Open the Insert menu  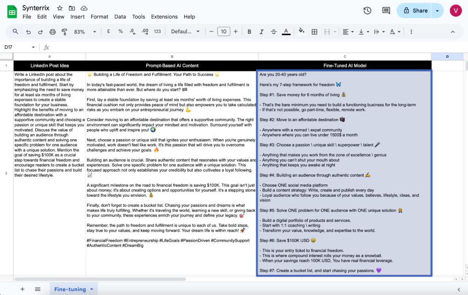pos(78,17)
